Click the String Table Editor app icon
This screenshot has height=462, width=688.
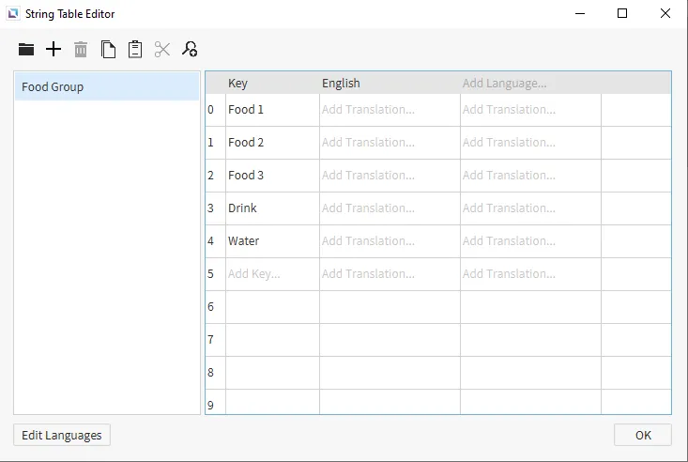[13, 14]
